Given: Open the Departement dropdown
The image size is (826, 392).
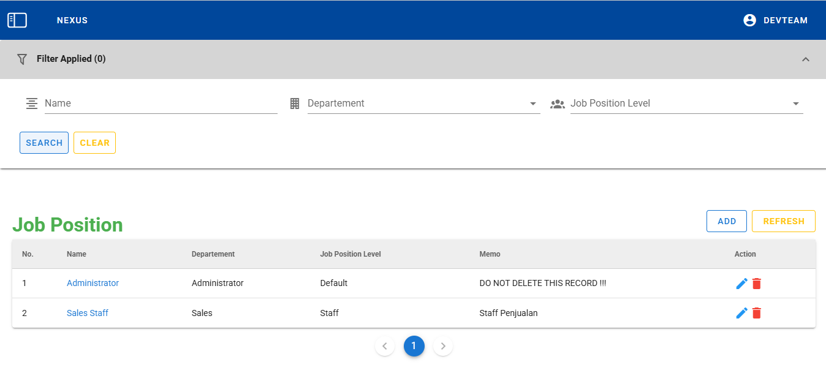Looking at the screenshot, I should pos(423,104).
